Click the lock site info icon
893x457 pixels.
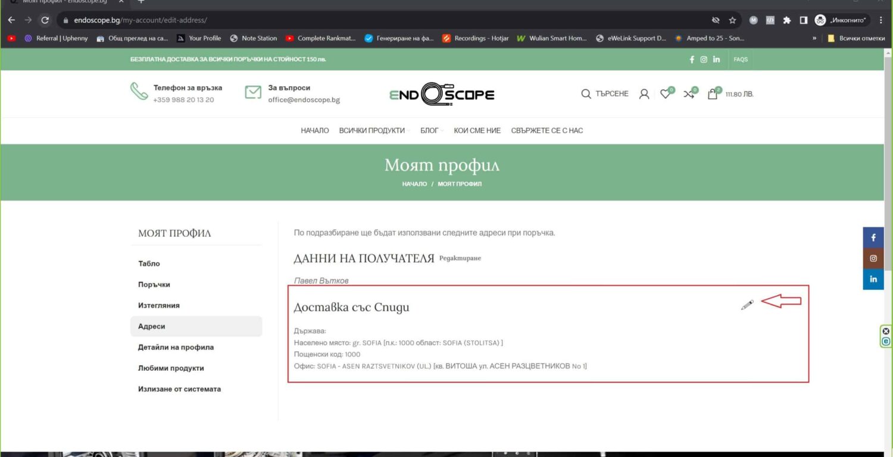point(66,20)
